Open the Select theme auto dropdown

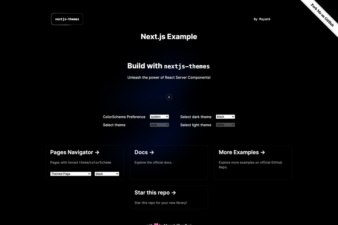(x=159, y=125)
